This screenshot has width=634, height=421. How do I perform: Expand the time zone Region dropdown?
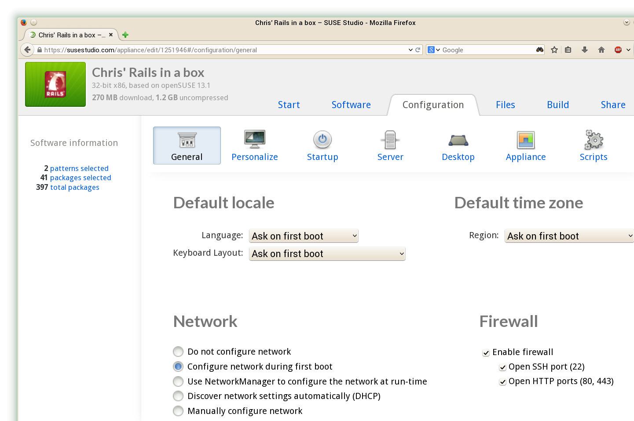click(569, 236)
